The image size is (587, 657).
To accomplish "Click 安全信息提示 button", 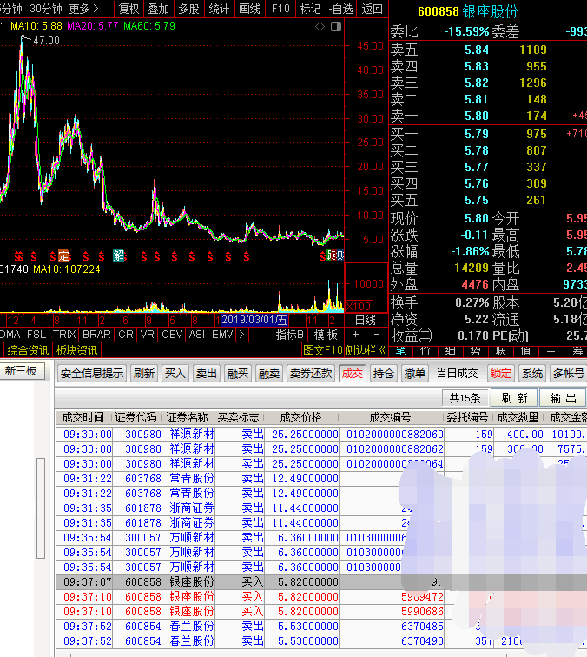I will click(x=92, y=374).
